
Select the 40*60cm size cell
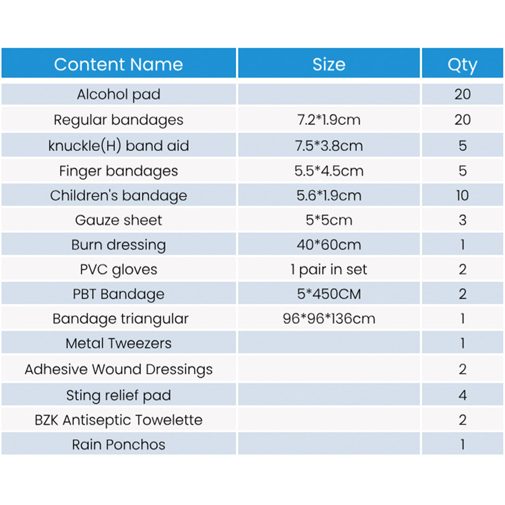[x=329, y=245]
